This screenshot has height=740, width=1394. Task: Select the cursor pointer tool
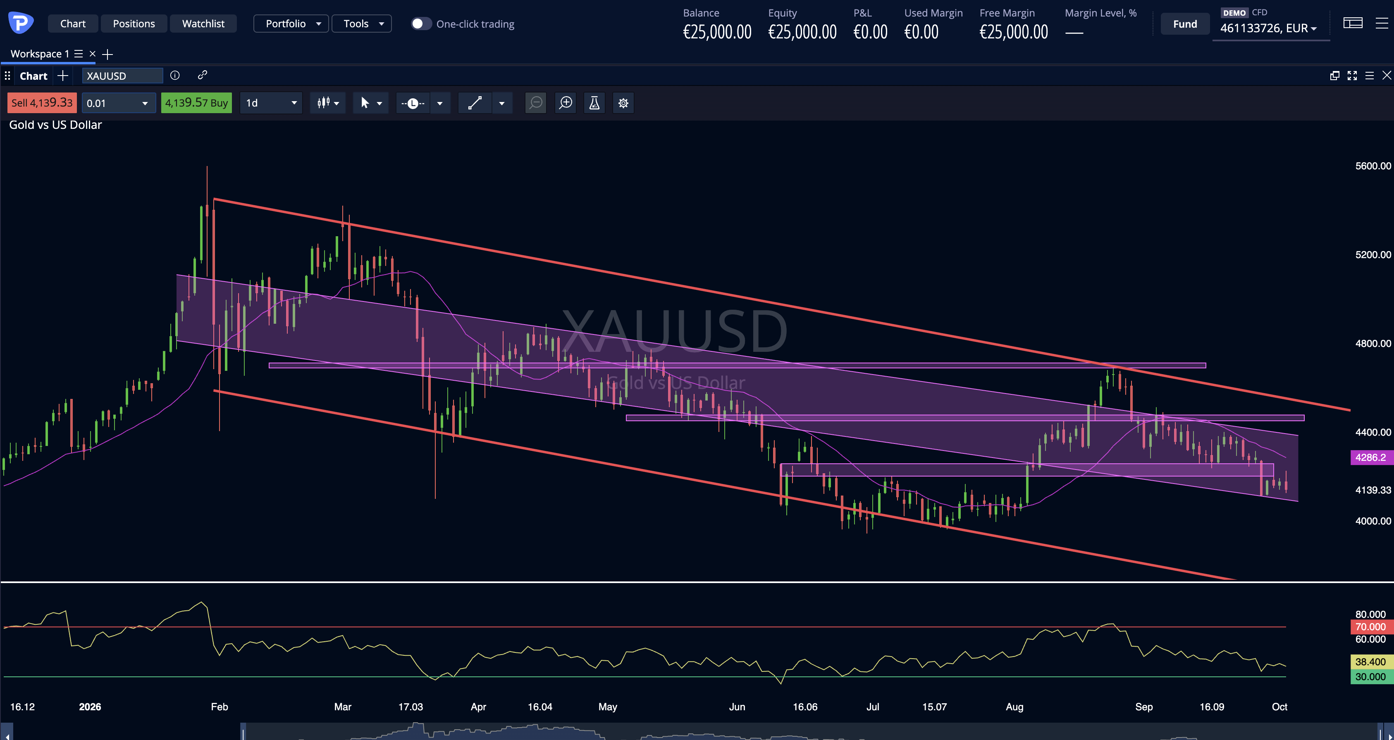[x=371, y=103]
